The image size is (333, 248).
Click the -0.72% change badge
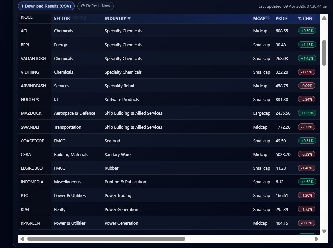tap(307, 223)
